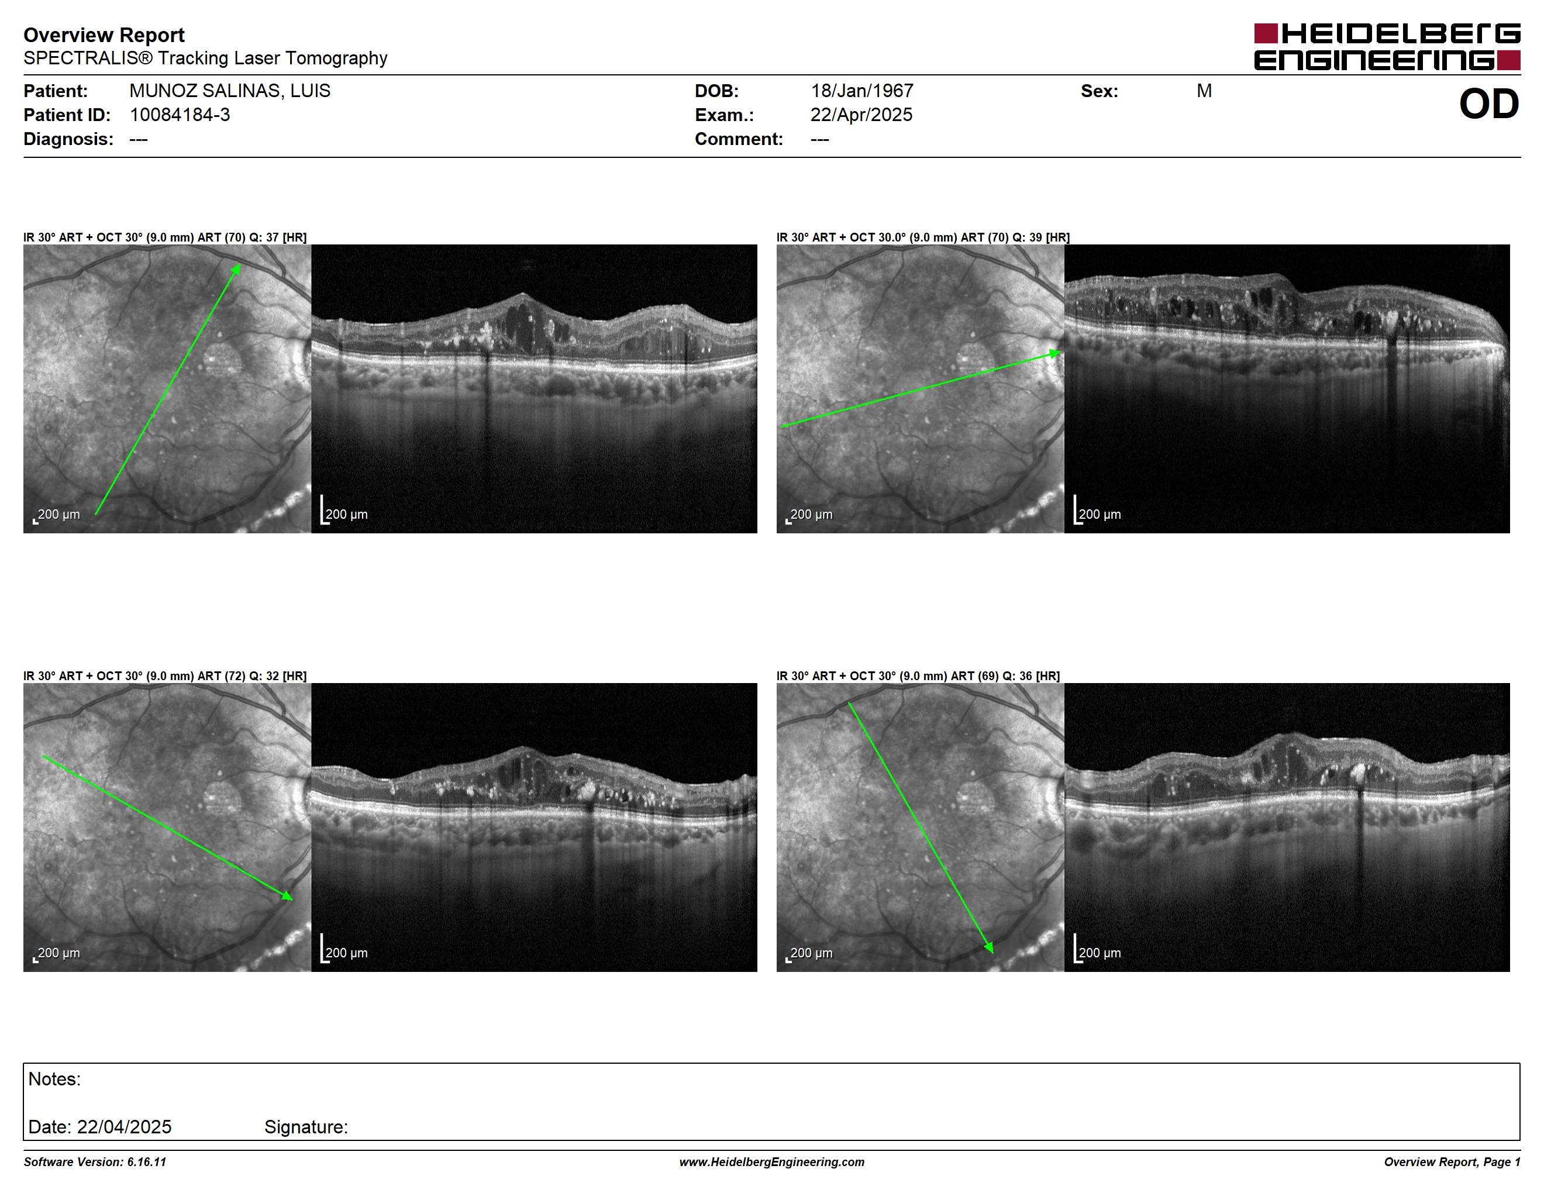This screenshot has height=1193, width=1544.
Task: Open the www.HeidelbergEngineering.com link
Action: (772, 1162)
